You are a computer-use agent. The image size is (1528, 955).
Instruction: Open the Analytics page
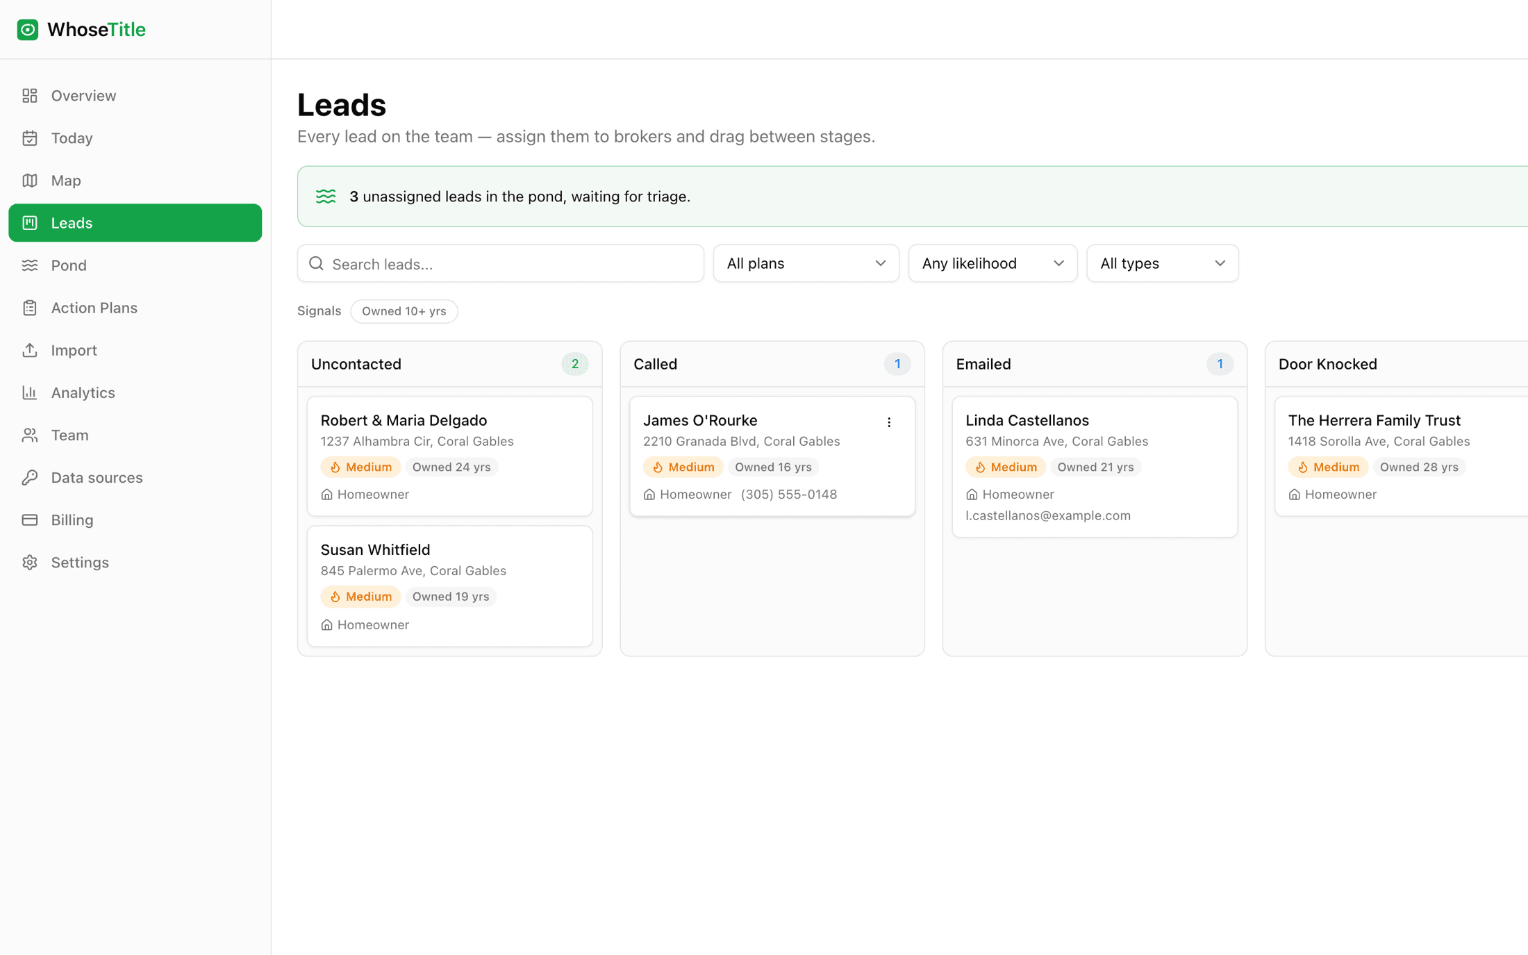tap(135, 392)
